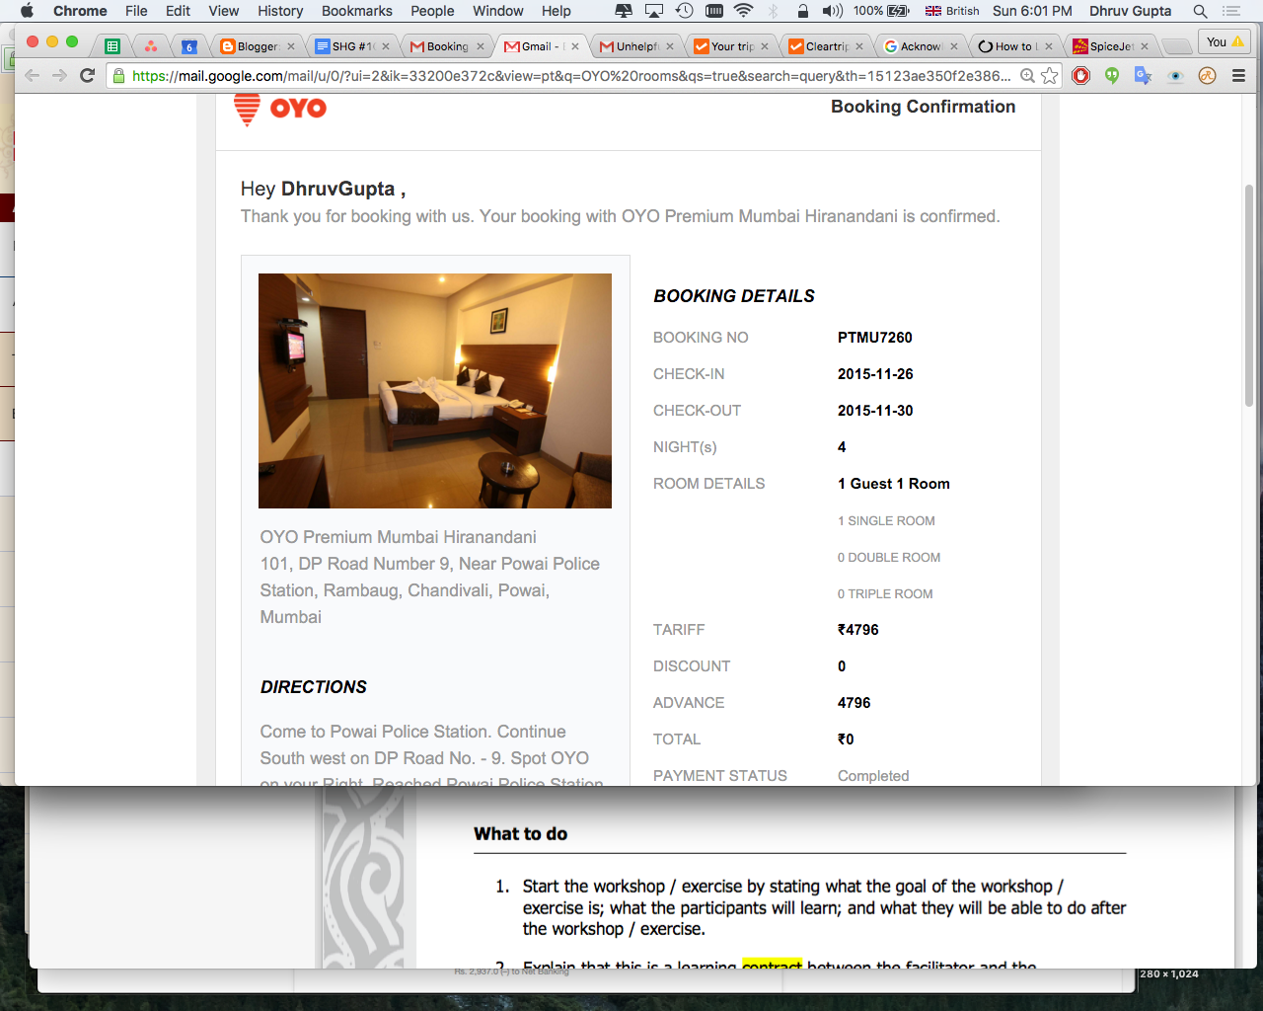Open the pinned Google Calendar tab
The width and height of the screenshot is (1263, 1011).
(189, 46)
